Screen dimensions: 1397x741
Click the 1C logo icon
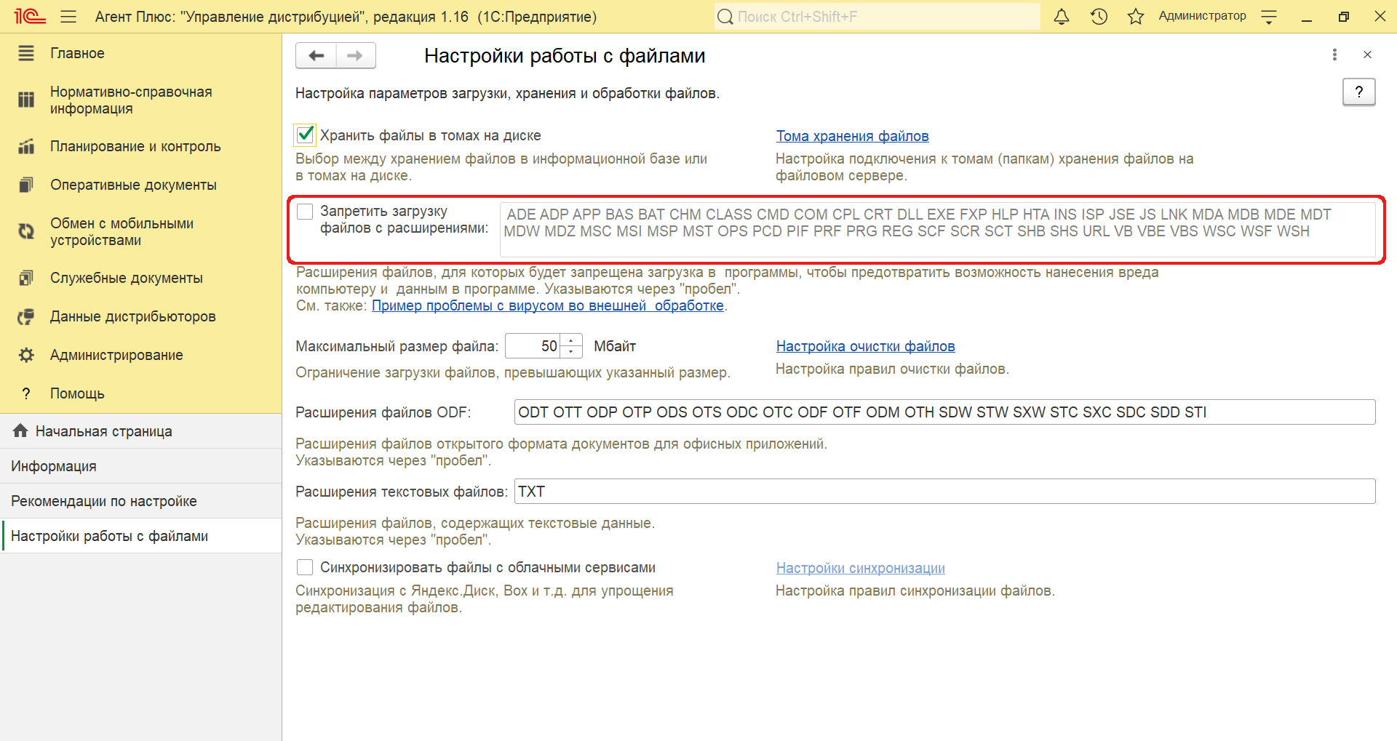29,16
